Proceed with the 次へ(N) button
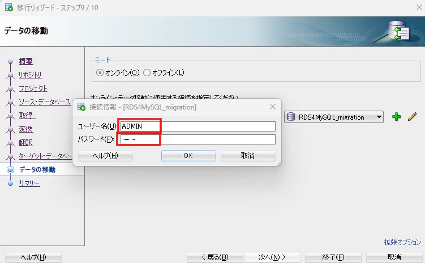Screen dimensions: 425x263 pos(272,257)
